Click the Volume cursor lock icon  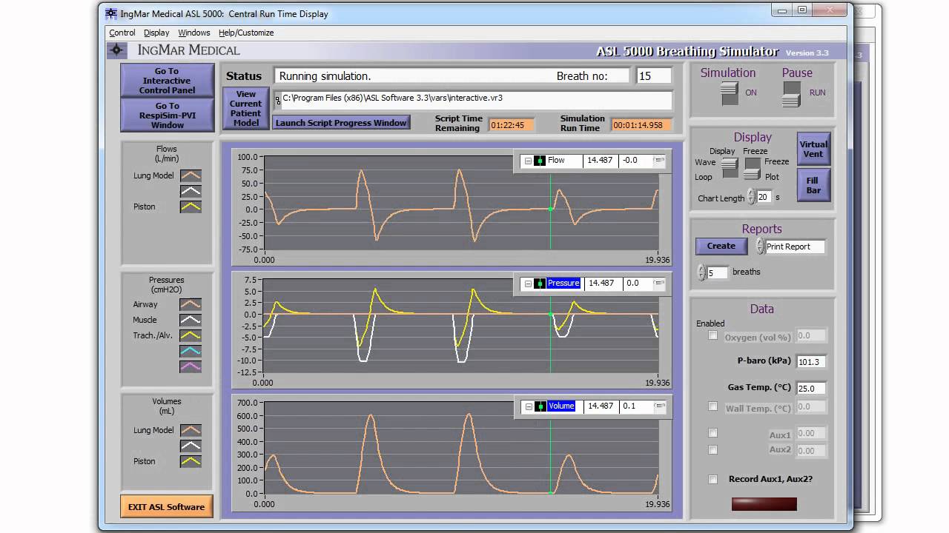tap(659, 406)
